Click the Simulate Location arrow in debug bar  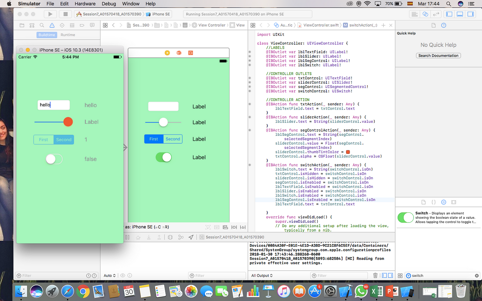point(191,237)
